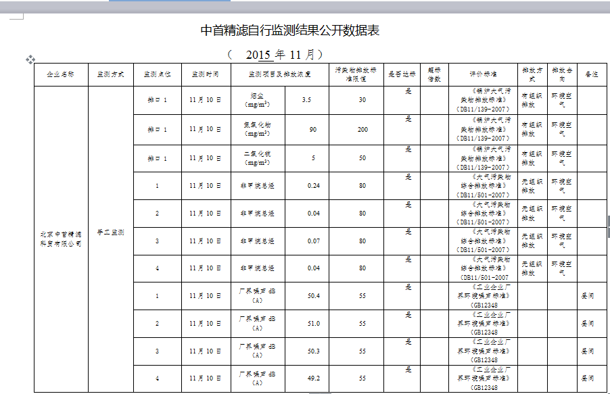
Task: Click the limit value 200
Action: [x=362, y=130]
